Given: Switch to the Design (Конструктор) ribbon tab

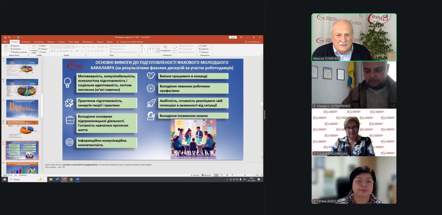Looking at the screenshot, I should pos(38,42).
